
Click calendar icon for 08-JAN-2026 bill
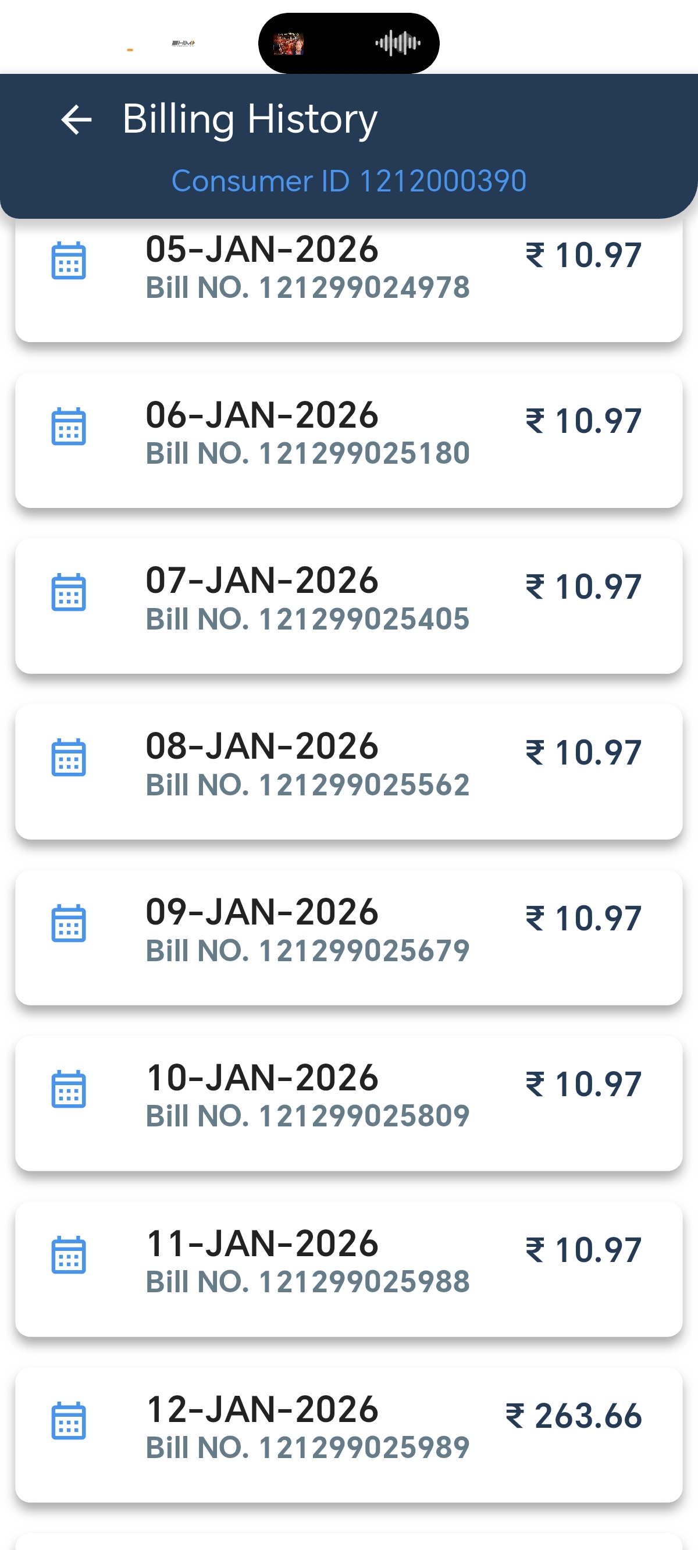click(x=69, y=758)
